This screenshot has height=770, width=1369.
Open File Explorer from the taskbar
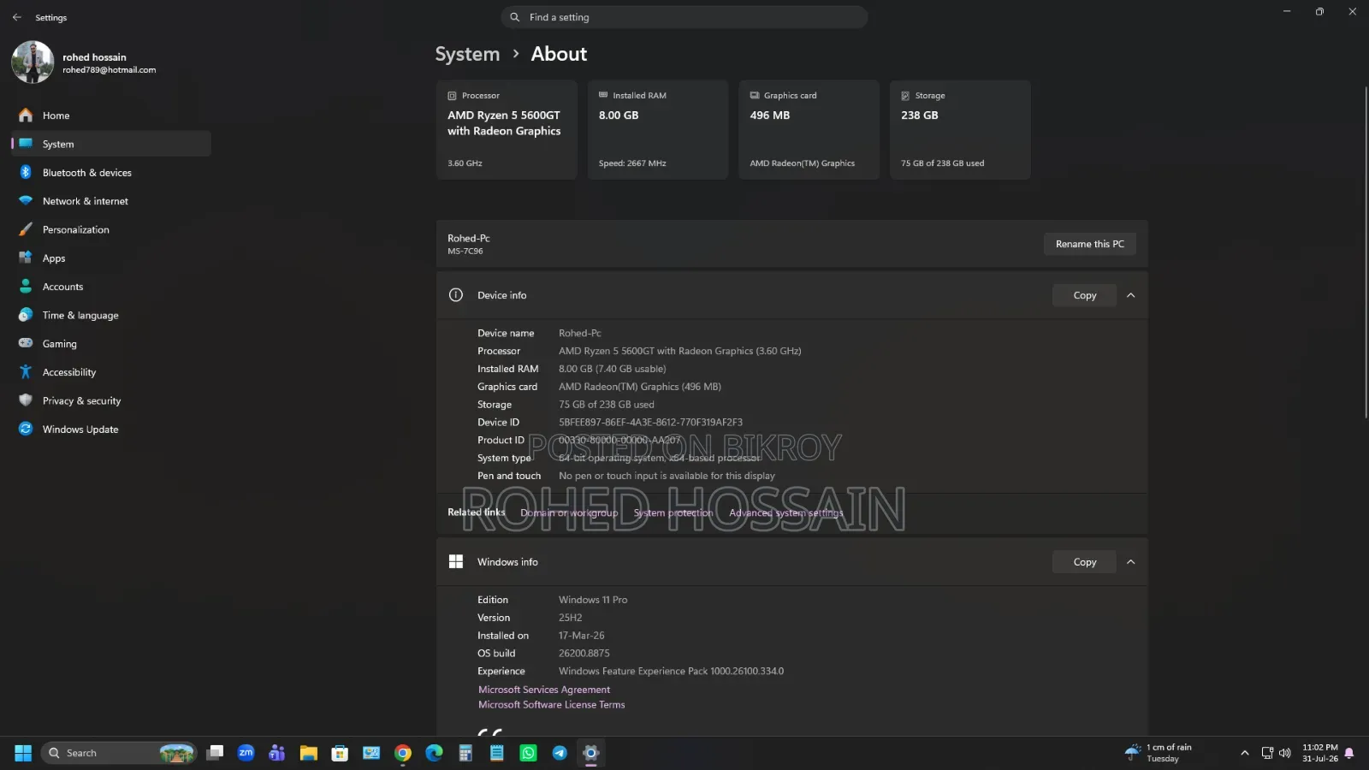(309, 753)
